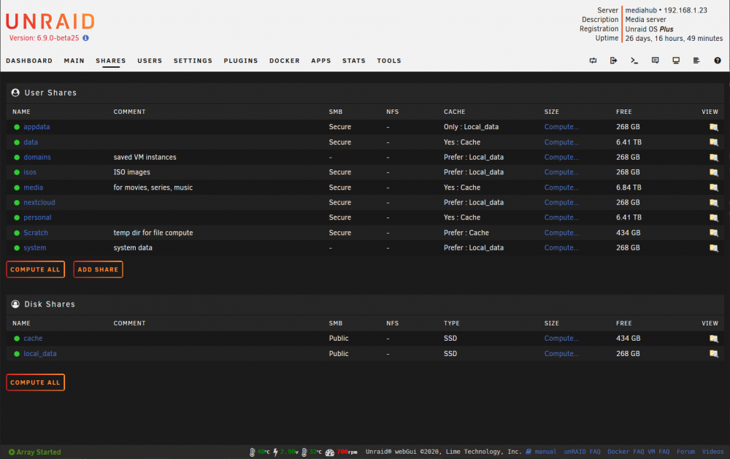Click the retweet-style refresh icon in header

(x=593, y=61)
